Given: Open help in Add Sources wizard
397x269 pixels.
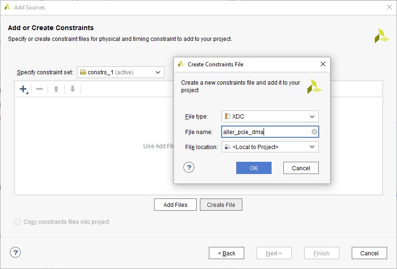Looking at the screenshot, I should click(x=16, y=253).
